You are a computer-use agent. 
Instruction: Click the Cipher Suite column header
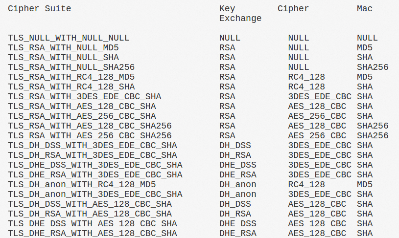tap(40, 9)
